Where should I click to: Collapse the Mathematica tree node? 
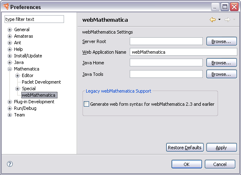coord(9,69)
